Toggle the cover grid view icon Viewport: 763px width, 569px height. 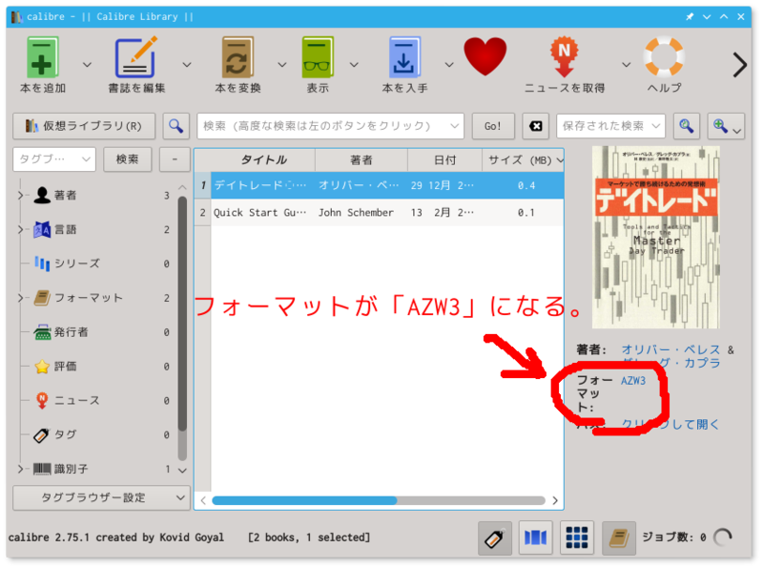point(577,537)
